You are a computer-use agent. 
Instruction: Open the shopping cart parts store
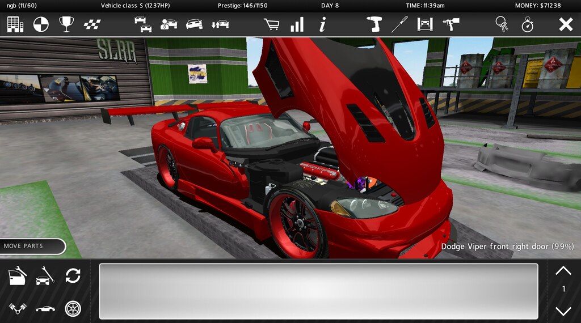point(271,24)
